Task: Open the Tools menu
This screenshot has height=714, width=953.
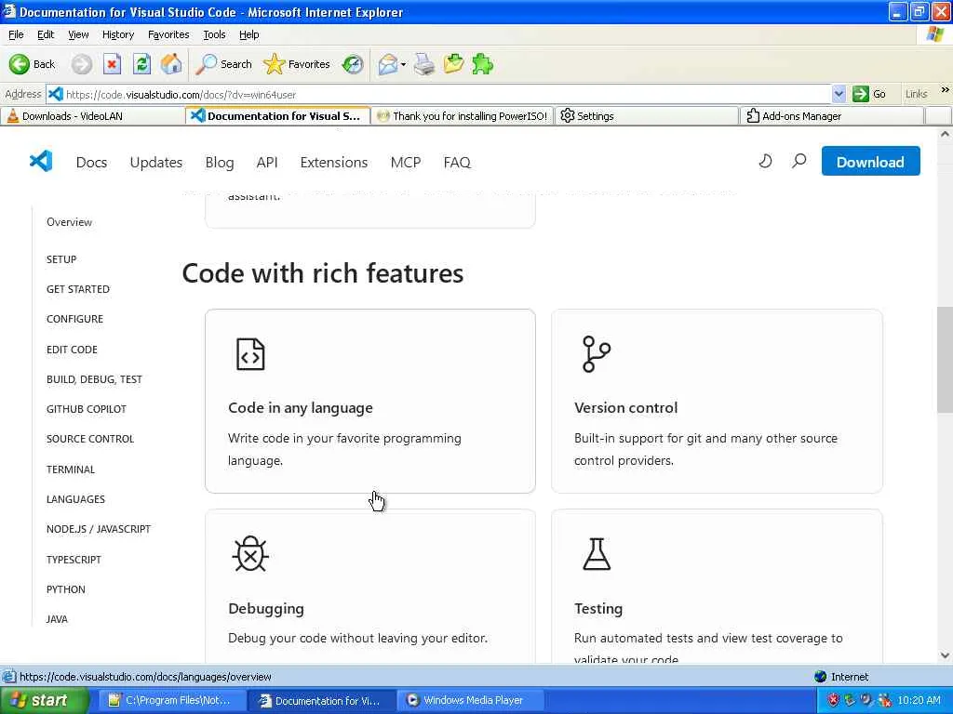Action: point(214,34)
